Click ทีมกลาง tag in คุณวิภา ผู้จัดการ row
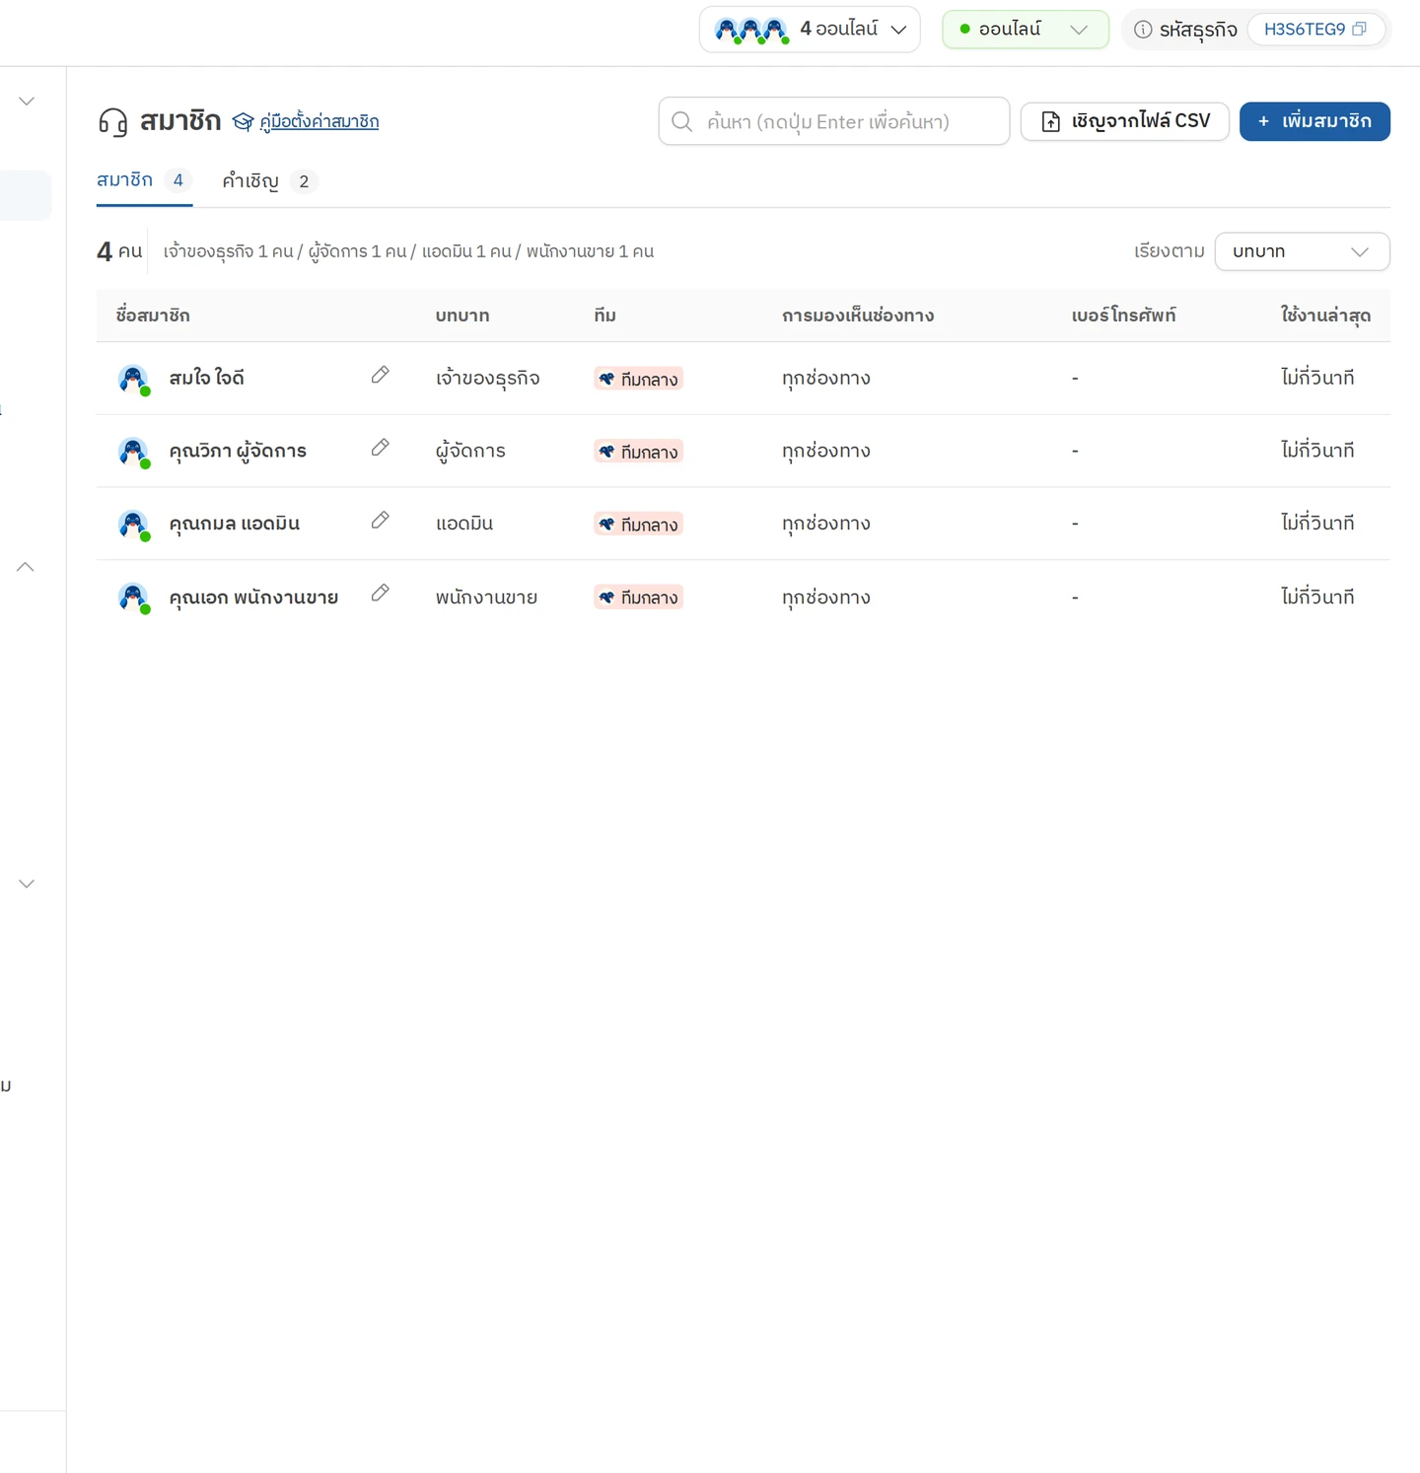Viewport: 1420px width, 1473px height. point(638,452)
